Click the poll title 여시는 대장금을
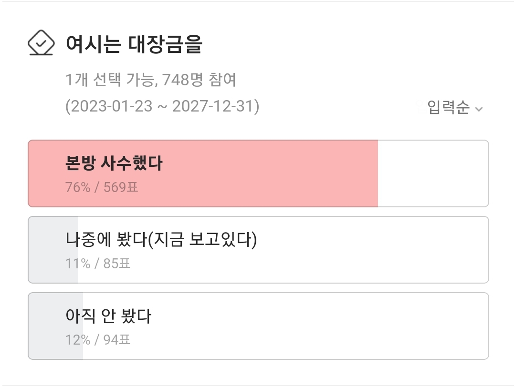515x387 pixels. tap(134, 44)
